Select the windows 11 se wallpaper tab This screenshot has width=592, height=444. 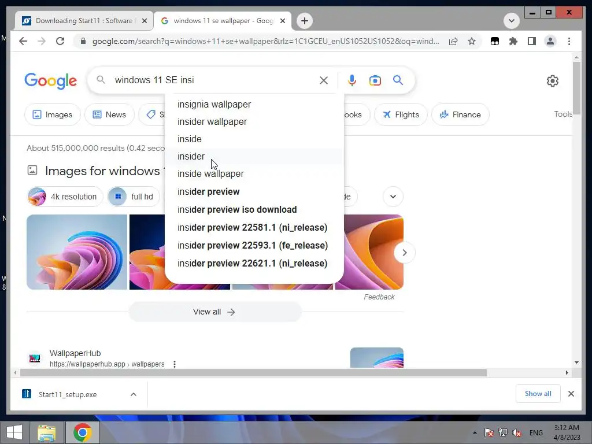pyautogui.click(x=223, y=21)
